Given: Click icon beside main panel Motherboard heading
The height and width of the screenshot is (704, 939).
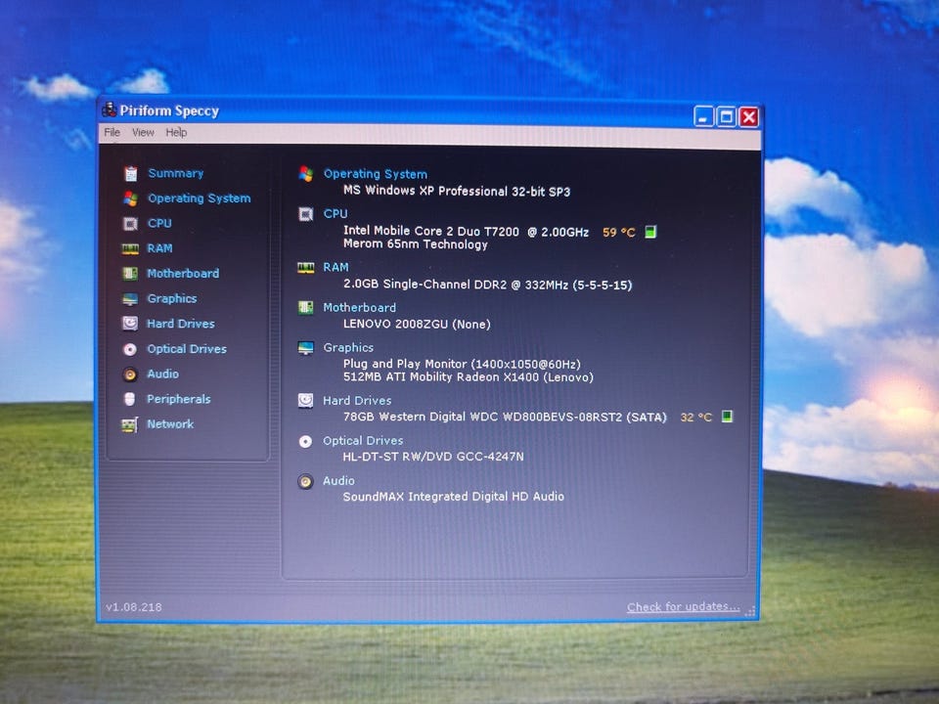Looking at the screenshot, I should click(305, 308).
